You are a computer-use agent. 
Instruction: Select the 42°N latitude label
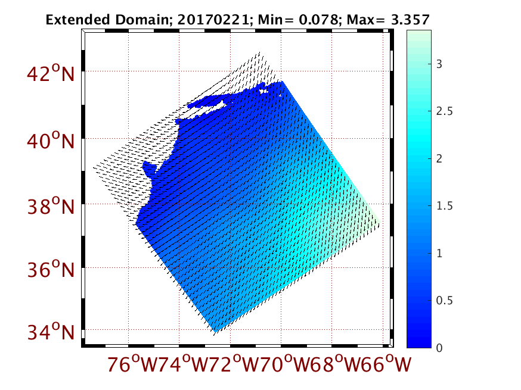tap(51, 73)
